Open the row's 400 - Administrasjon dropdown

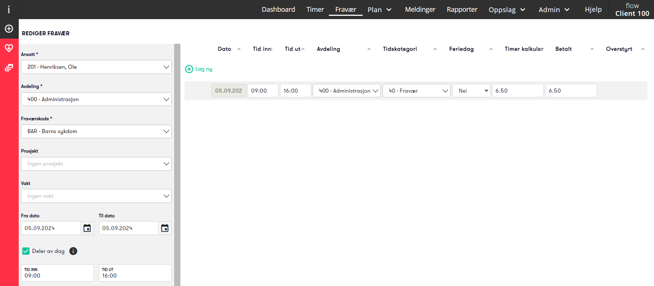(346, 91)
